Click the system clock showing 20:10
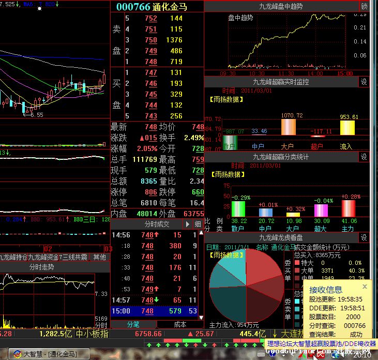Screen dimensions: 378x360 click(362, 355)
